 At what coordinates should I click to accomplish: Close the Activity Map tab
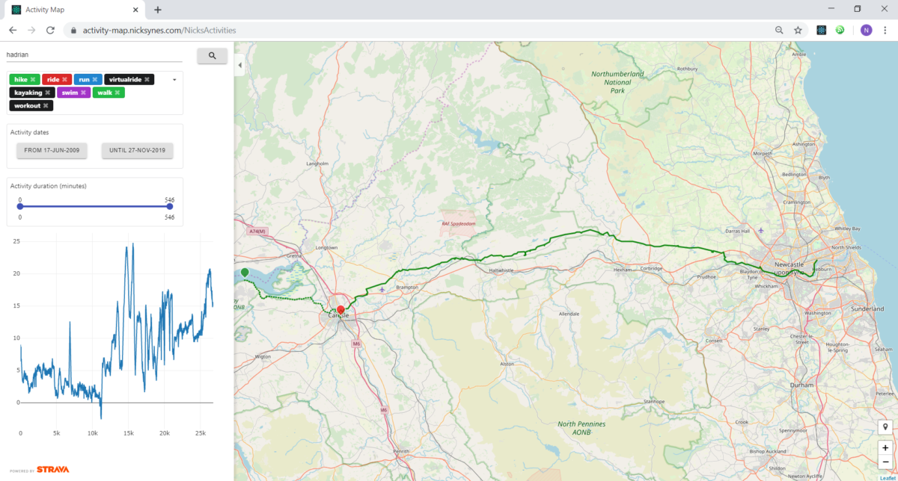135,10
